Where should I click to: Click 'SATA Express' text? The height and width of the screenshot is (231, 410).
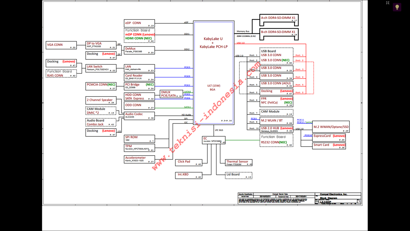pyautogui.click(x=135, y=98)
